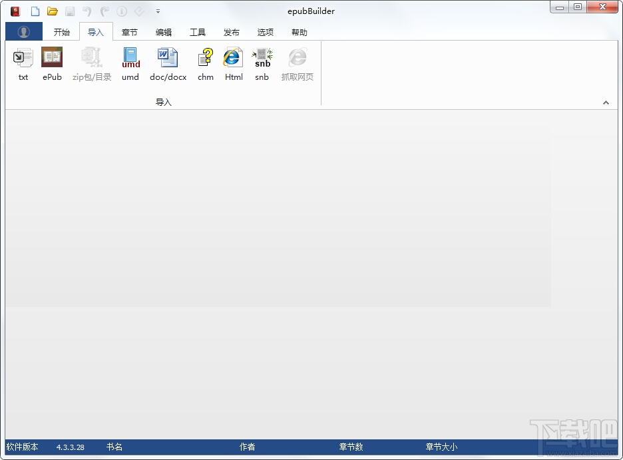This screenshot has height=460, width=623.
Task: Click the redo arrow icon
Action: point(104,11)
